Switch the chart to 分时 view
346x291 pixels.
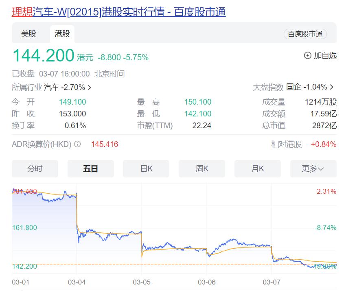coord(35,169)
